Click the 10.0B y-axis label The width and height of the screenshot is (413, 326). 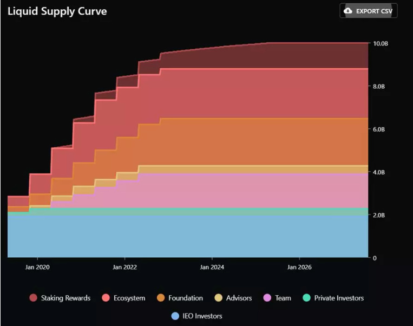point(381,43)
